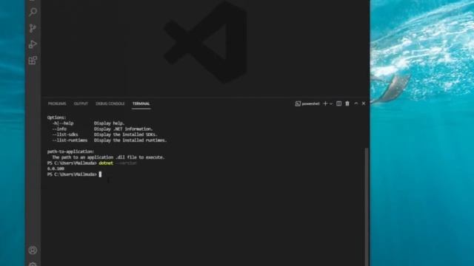474x266 pixels.
Task: Switch to the Output tab
Action: coord(81,103)
